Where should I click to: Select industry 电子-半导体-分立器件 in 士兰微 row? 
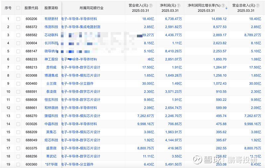77,83
